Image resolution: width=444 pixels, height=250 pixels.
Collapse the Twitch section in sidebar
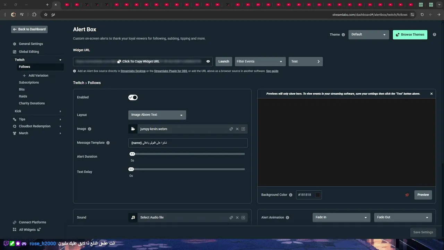tap(60, 60)
